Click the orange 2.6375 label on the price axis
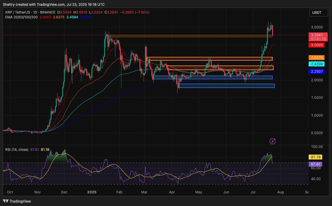332x206 pixels. point(316,58)
